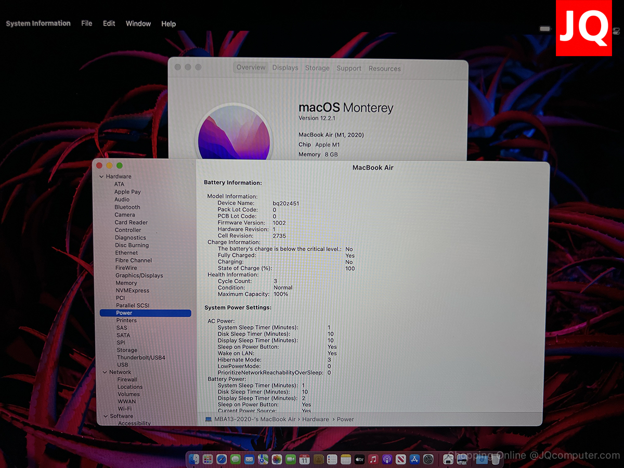
Task: Select Audio in sidebar
Action: tap(122, 199)
